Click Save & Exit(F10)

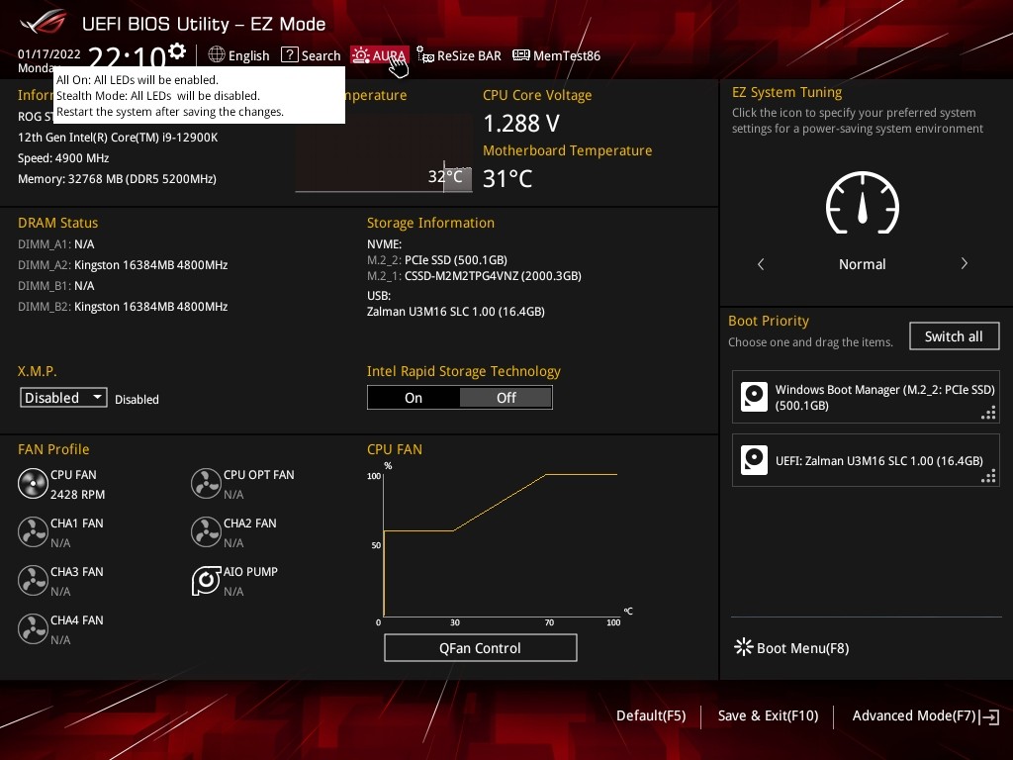click(768, 715)
